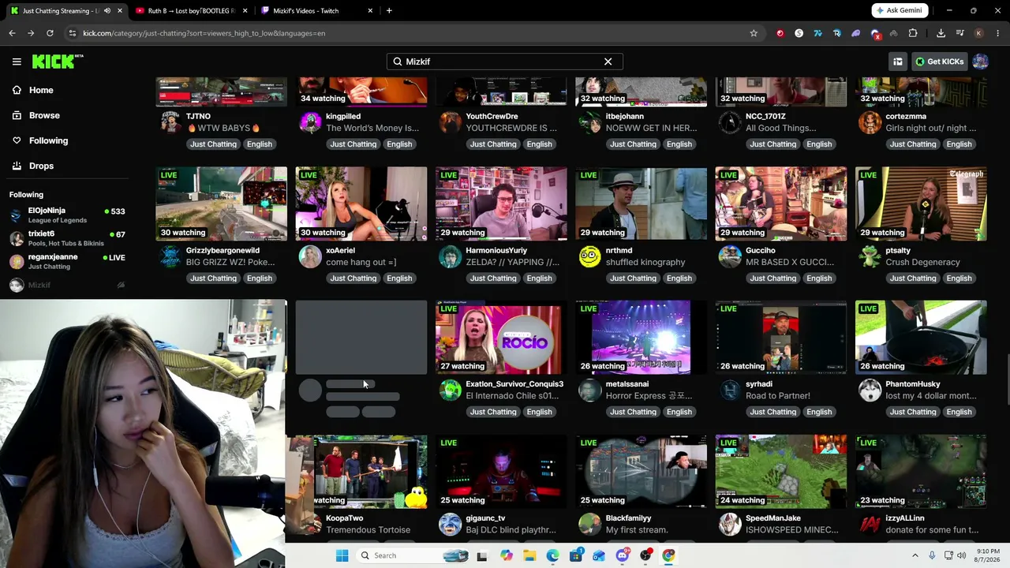
Task: Click "Crush Degeneracy" stream title
Action: [922, 262]
